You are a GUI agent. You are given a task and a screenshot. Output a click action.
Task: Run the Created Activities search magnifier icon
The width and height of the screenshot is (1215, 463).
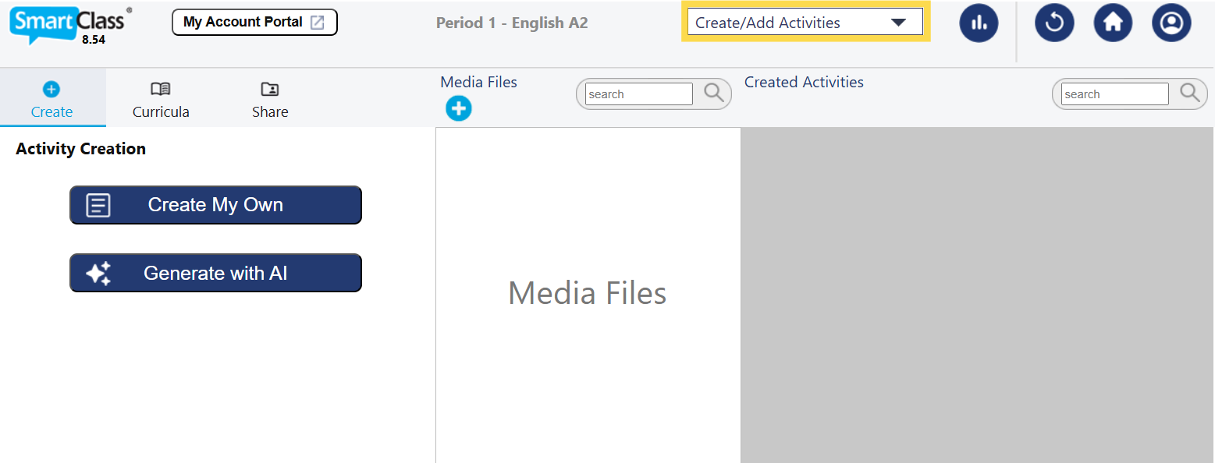(1188, 93)
